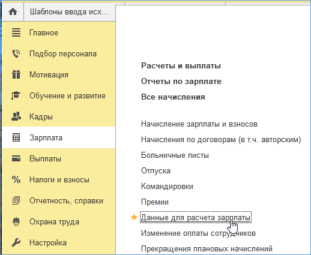
Task: Open the home page icon
Action: 13,12
